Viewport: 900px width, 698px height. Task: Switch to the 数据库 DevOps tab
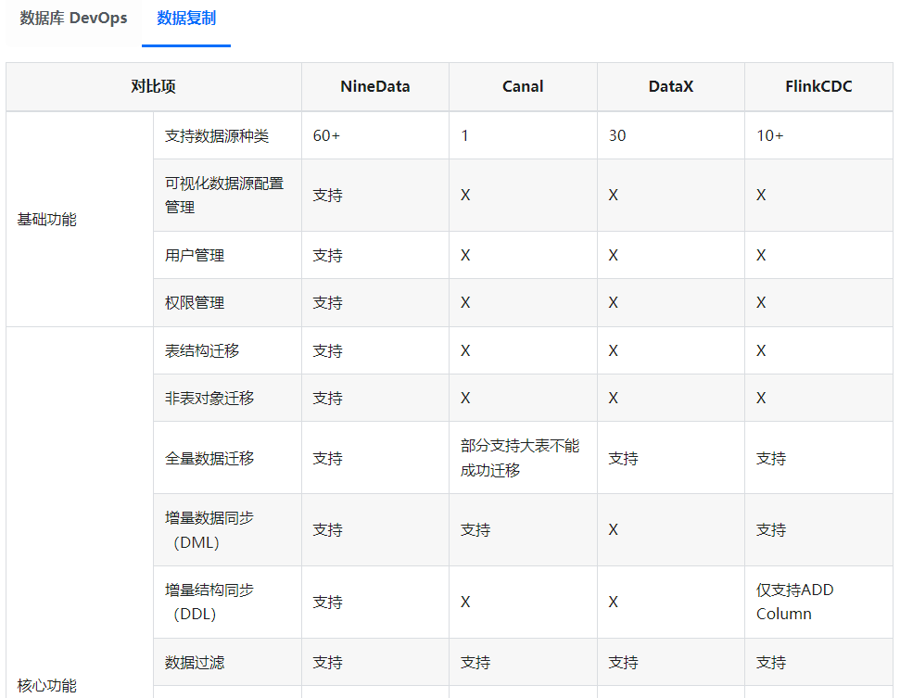pos(73,19)
